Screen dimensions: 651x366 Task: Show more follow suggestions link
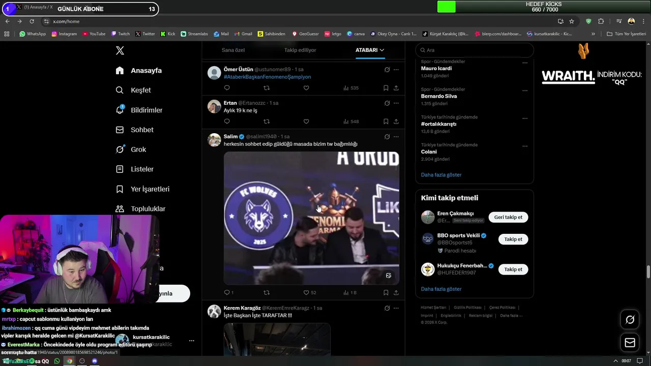pyautogui.click(x=441, y=289)
